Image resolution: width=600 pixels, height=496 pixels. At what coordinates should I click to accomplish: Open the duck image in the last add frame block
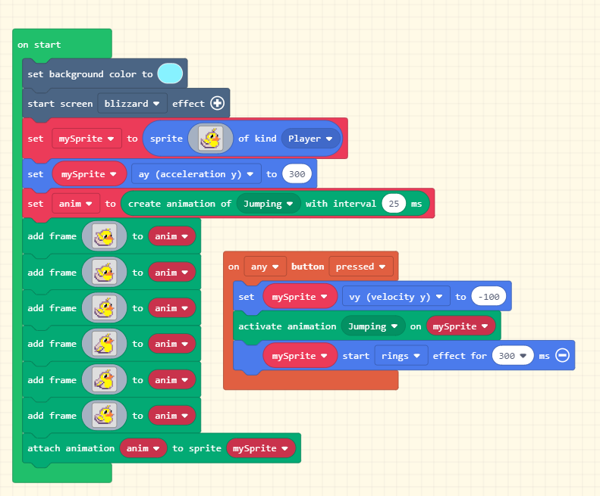click(104, 416)
